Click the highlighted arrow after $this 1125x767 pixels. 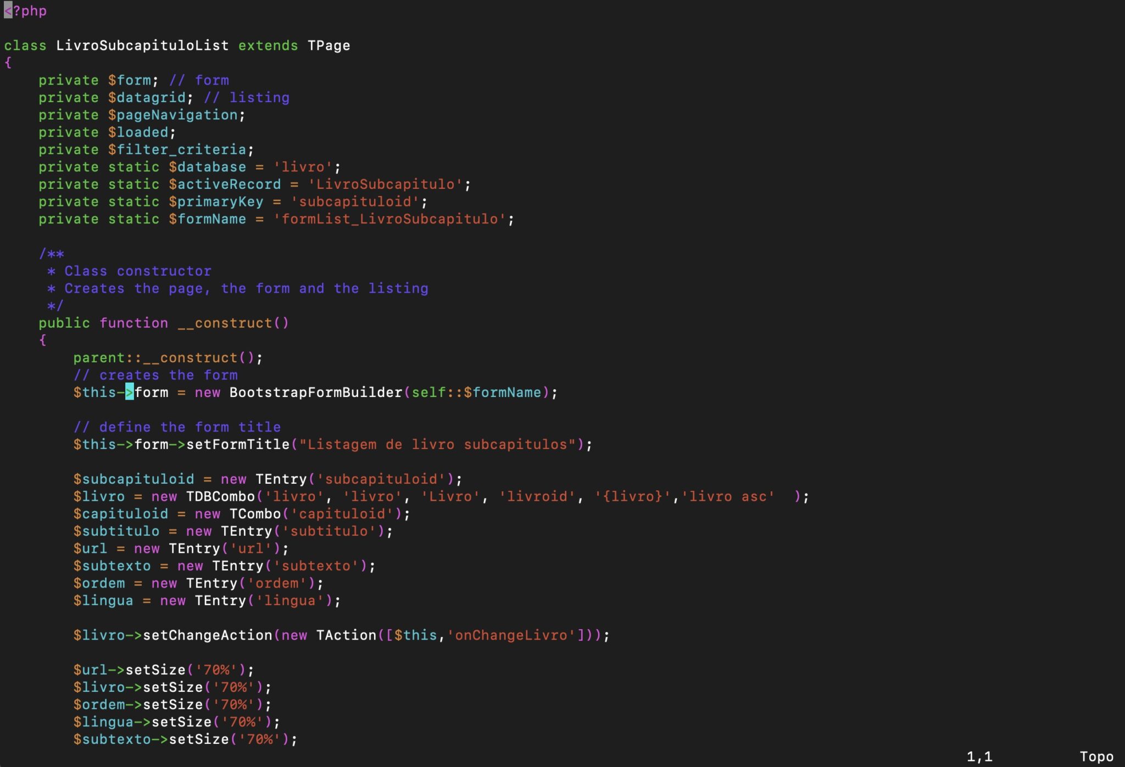[130, 393]
